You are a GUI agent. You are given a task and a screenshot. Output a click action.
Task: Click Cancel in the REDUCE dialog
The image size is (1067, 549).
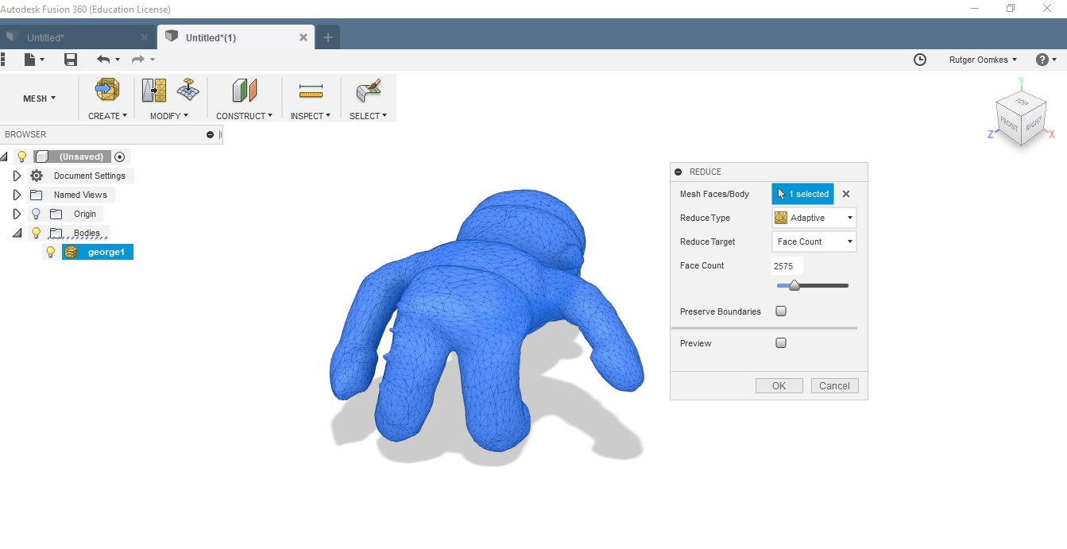(835, 386)
